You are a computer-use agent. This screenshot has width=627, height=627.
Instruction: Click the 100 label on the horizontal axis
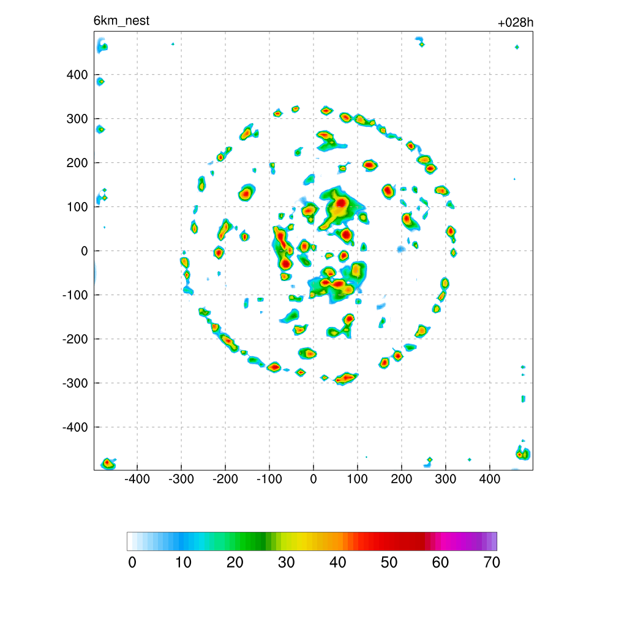point(357,479)
